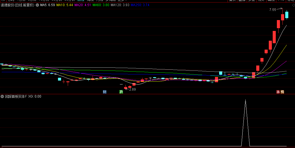Click the diamond marker icon at the chart's right edge
295x148 pixels.
pos(294,5)
